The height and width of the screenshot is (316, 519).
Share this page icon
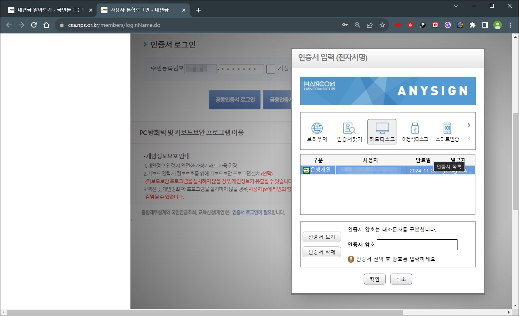click(370, 25)
